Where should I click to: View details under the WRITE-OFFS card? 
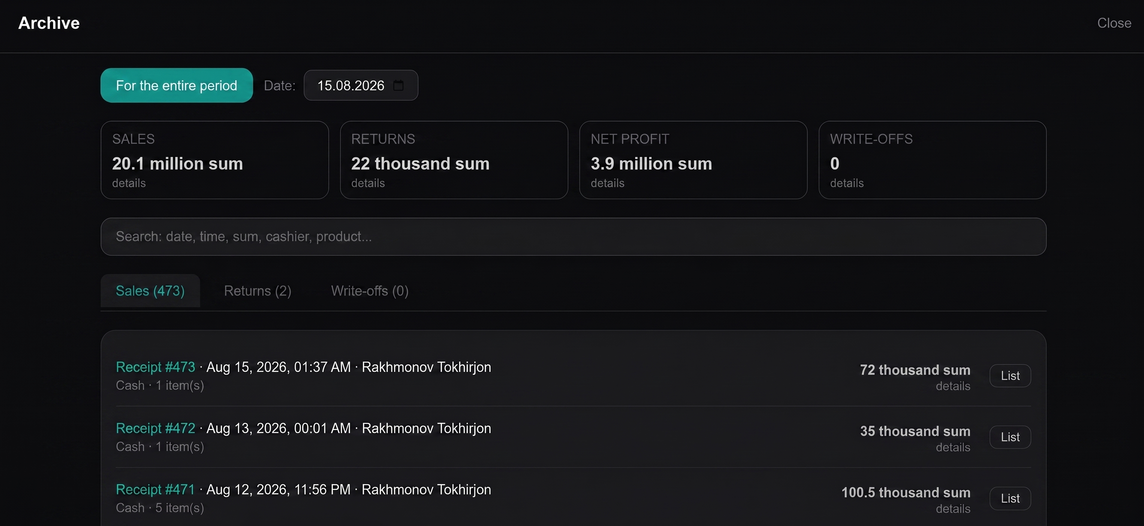[847, 183]
